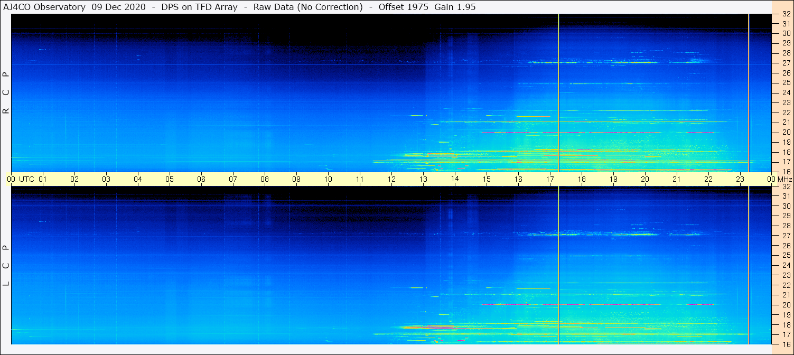This screenshot has width=794, height=355.
Task: Click the 16 MHz label on RCP frequency scale
Action: tap(786, 172)
